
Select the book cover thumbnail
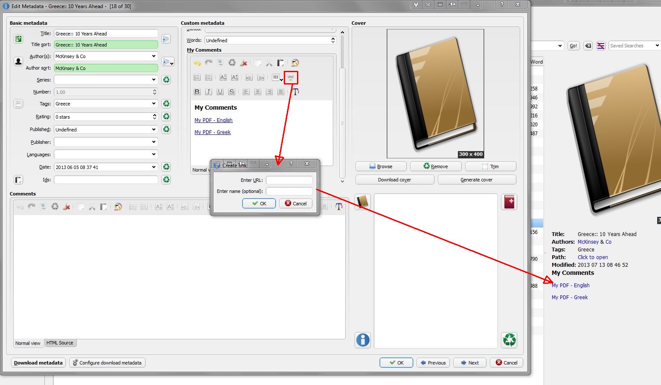point(435,93)
